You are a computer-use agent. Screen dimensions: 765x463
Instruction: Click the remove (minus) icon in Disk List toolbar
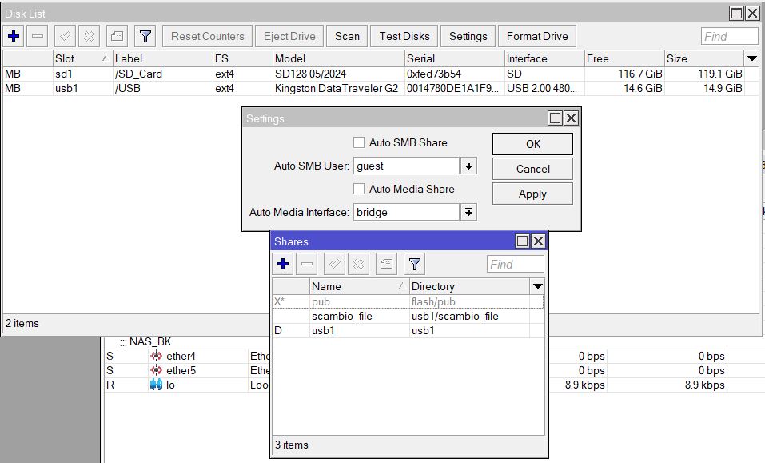click(38, 36)
